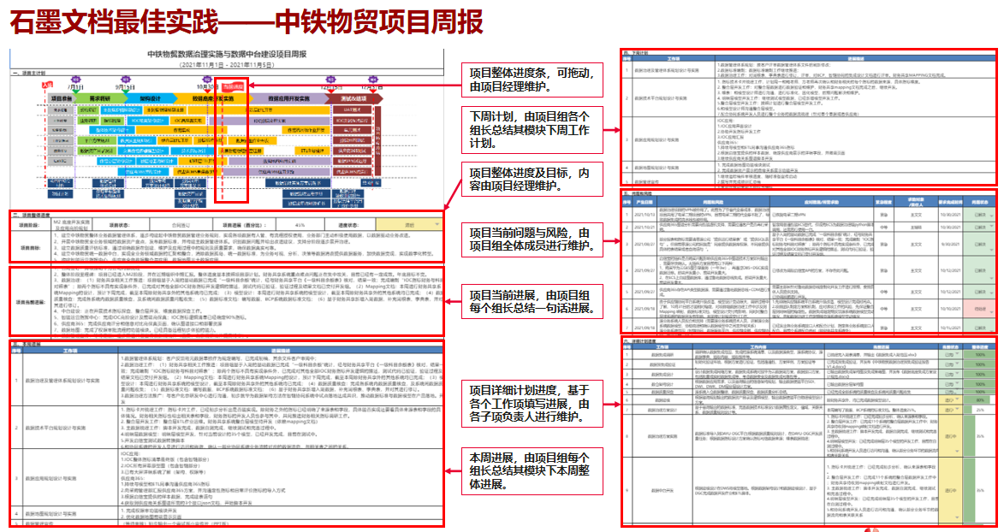
Task: Open the yellow 进行 dropdown in detailed plan row 6
Action: [x=950, y=399]
